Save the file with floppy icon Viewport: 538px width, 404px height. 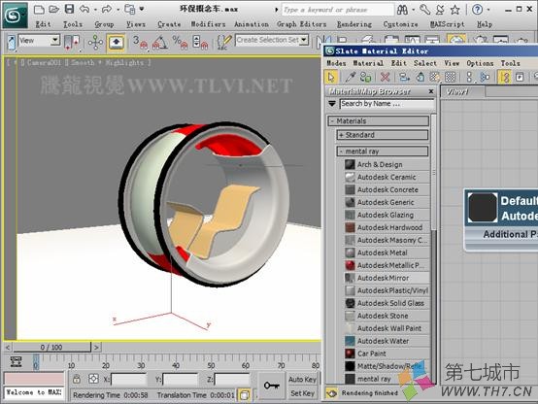[x=69, y=10]
